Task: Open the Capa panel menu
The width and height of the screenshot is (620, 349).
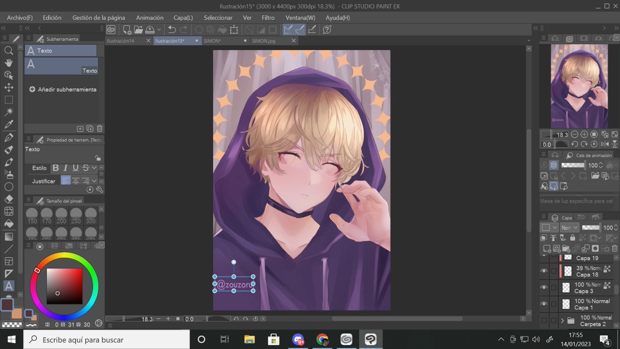Action: pyautogui.click(x=544, y=217)
